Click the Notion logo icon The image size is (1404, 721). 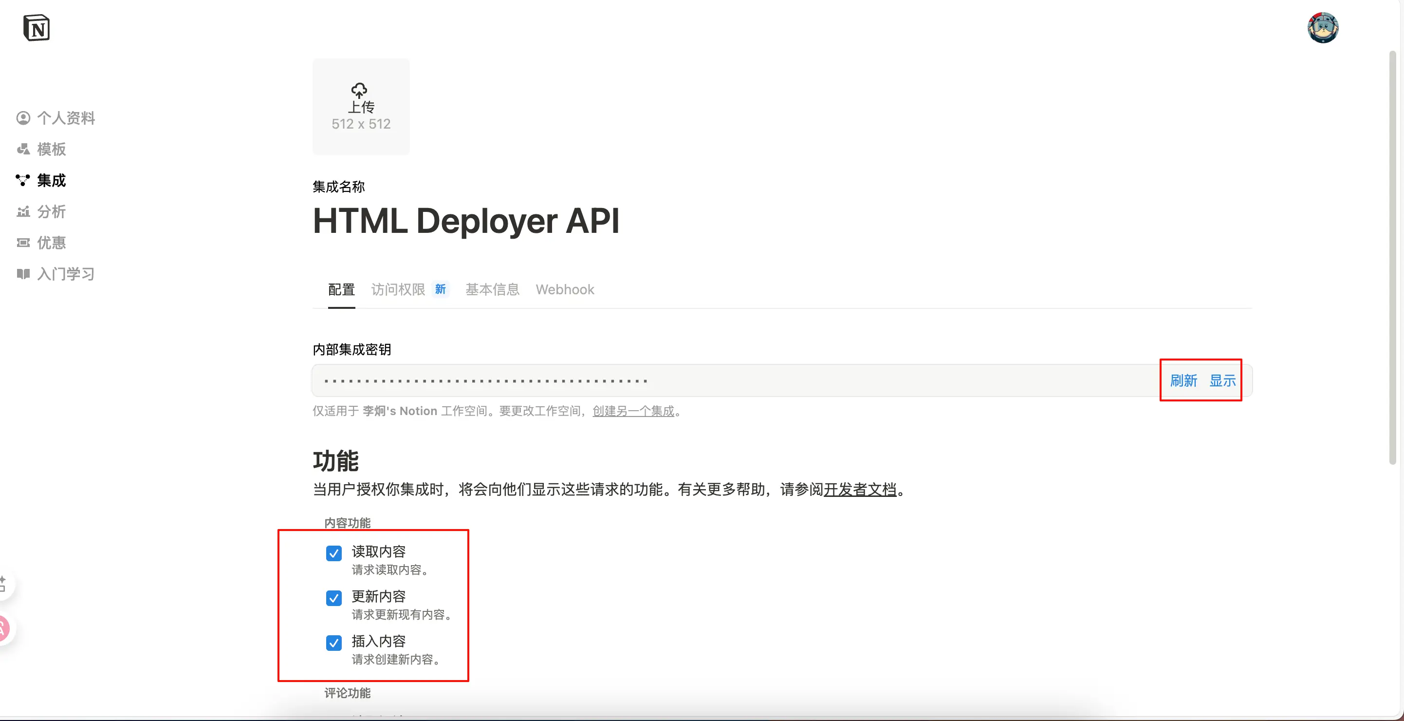(37, 28)
